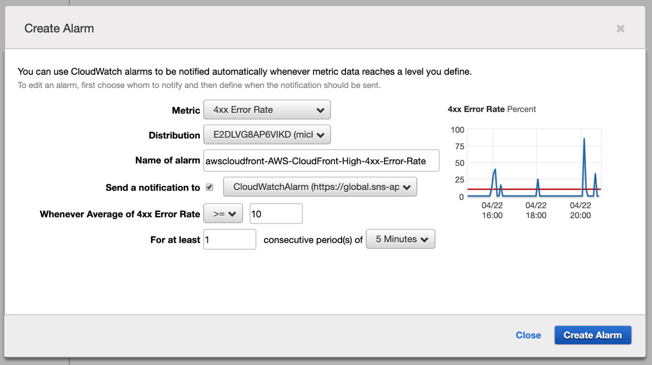Select the consecutive periods field containing 1
This screenshot has height=365, width=652.
[229, 239]
